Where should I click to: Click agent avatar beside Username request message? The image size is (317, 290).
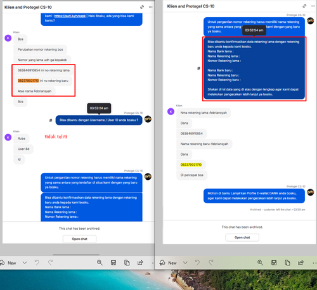tap(148, 119)
